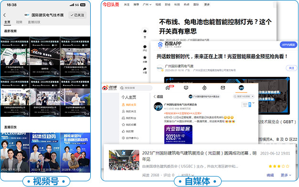299x187 pixels.
Task: Select 我的主页 in the Weibo sidebar
Action: coord(129,105)
